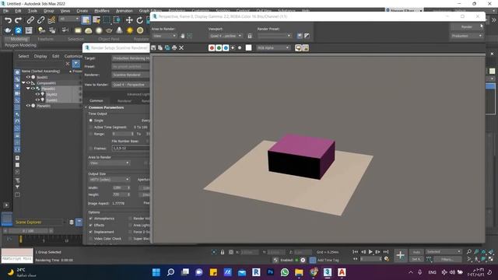
Task: Toggle the monochrome channel icon in render window
Action: [240, 47]
